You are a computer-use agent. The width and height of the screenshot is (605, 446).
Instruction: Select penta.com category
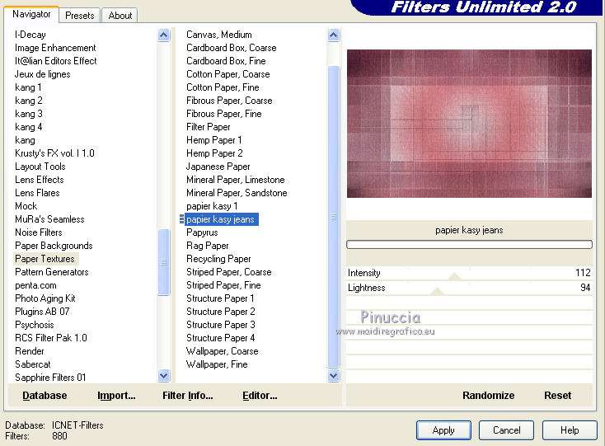[x=35, y=285]
